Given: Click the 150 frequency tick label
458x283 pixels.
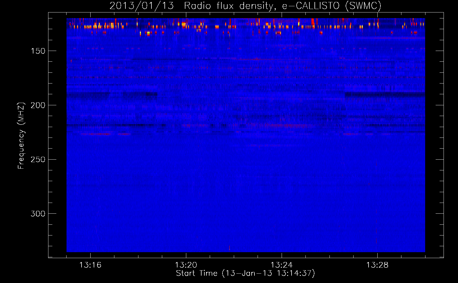Looking at the screenshot, I should 38,51.
